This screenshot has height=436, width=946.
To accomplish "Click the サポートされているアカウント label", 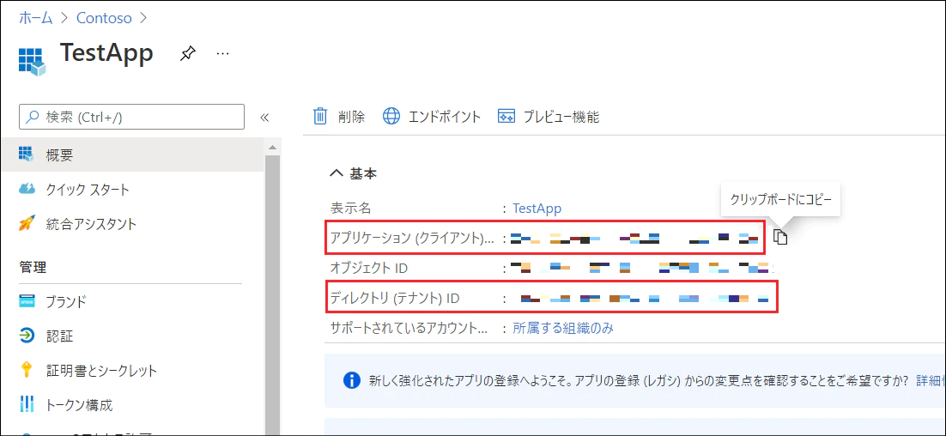I will 408,328.
